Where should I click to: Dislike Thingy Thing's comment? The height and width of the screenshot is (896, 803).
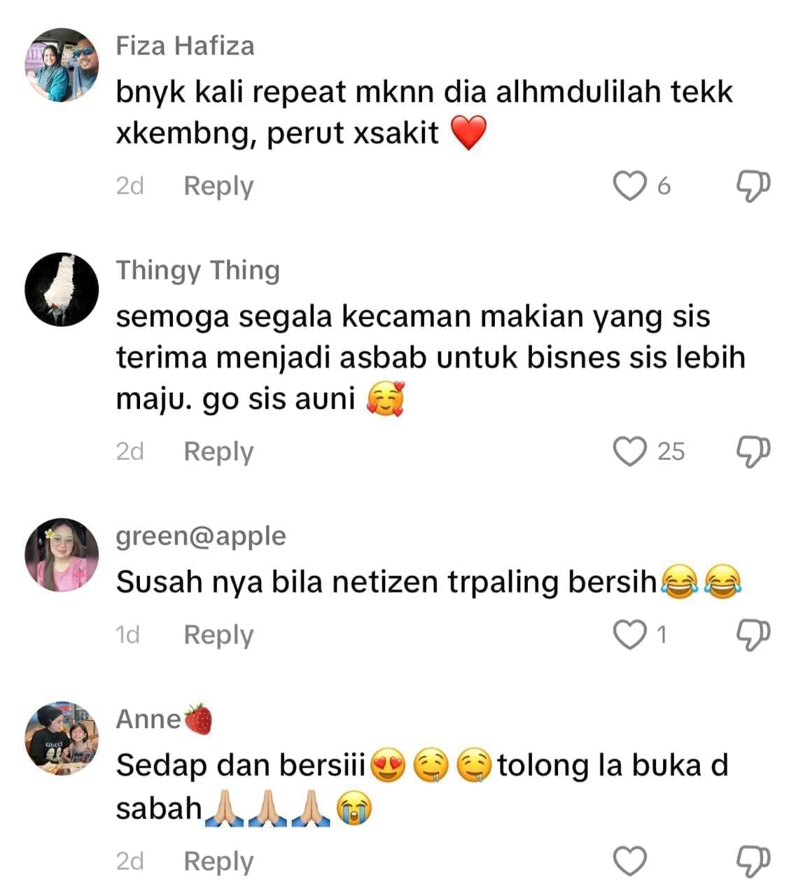(x=754, y=452)
